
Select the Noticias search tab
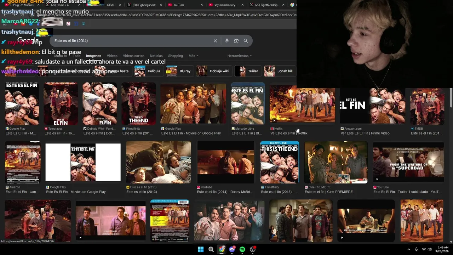[x=156, y=56]
